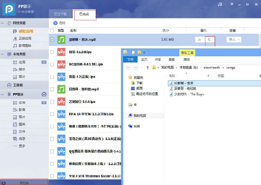Open the title bar dropdown menu arrow
Viewport: 261px width, 185px height.
click(x=232, y=4)
